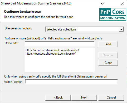Image resolution: width=127 pixels, height=103 pixels.
Task: Select the sites/siteA url in the list
Action: [52, 50]
